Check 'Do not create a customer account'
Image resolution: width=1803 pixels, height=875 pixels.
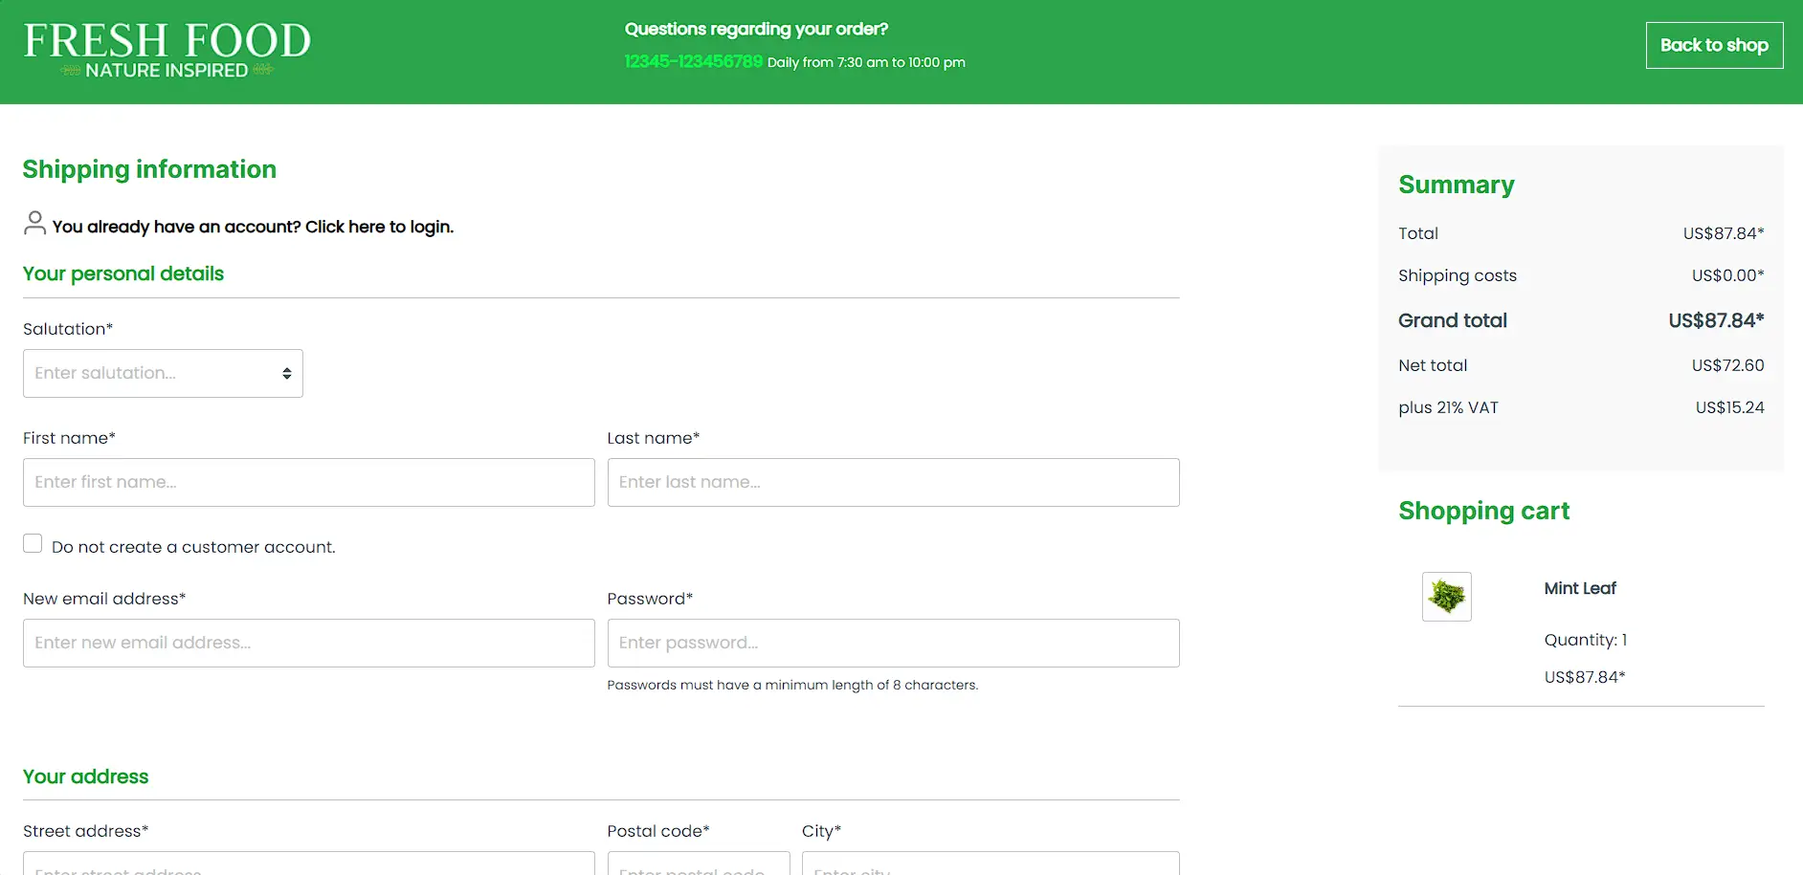33,544
